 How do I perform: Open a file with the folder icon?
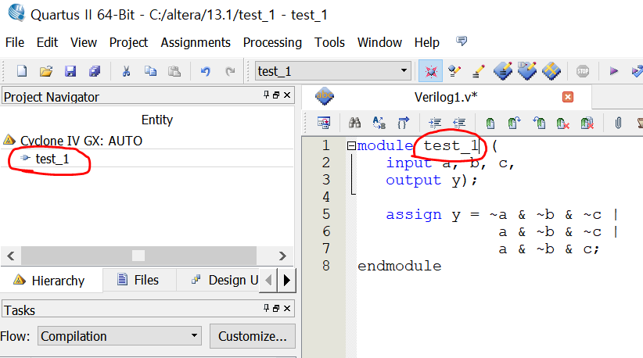click(46, 71)
